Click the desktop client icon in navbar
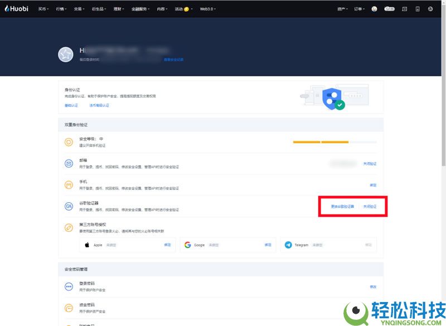 (404, 8)
